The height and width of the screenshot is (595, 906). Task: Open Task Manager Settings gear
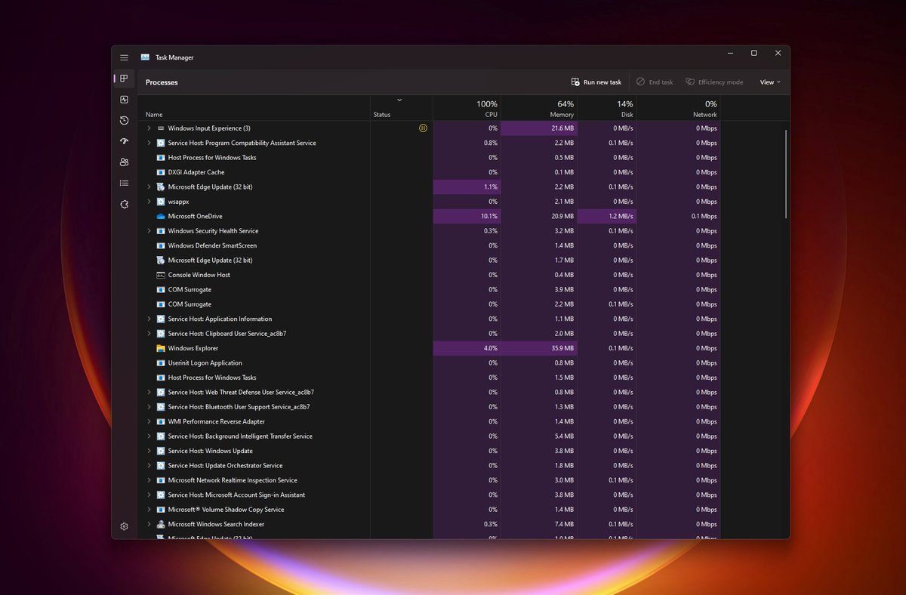[124, 526]
